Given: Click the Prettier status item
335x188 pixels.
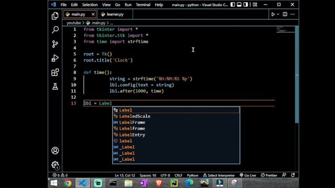Looking at the screenshot, I should (x=269, y=175).
